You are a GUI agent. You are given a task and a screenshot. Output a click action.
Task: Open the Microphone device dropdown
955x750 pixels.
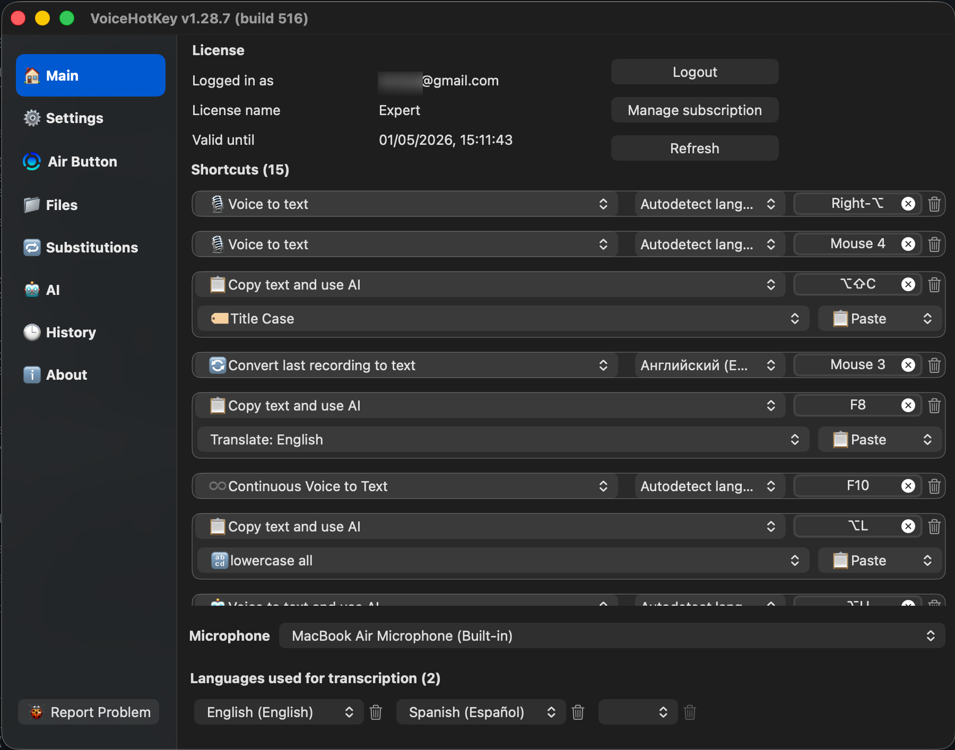pos(612,635)
